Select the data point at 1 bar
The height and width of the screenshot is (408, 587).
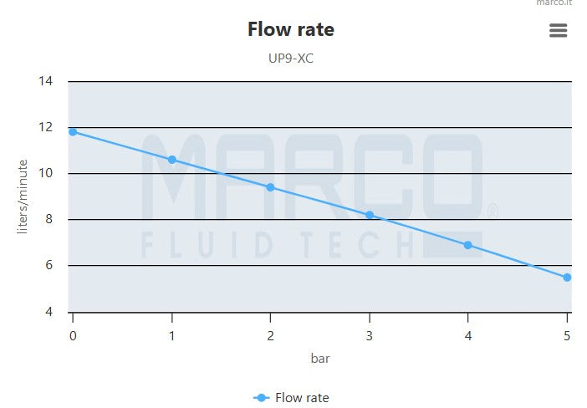click(172, 160)
